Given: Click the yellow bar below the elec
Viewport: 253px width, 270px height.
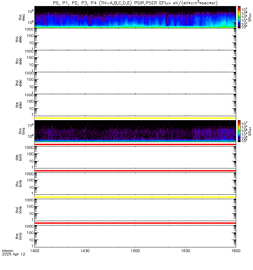Looking at the screenshot, I should [135, 118].
